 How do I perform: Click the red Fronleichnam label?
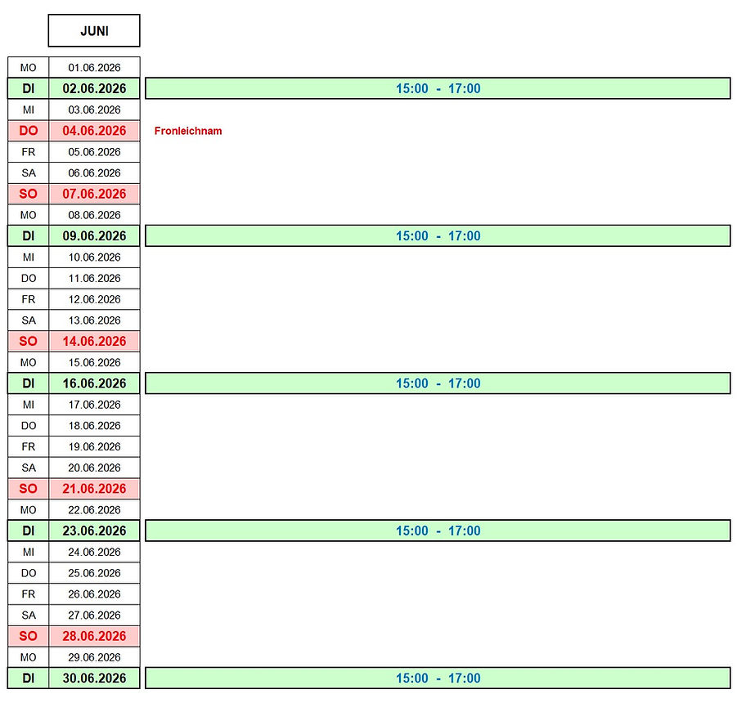pos(188,131)
